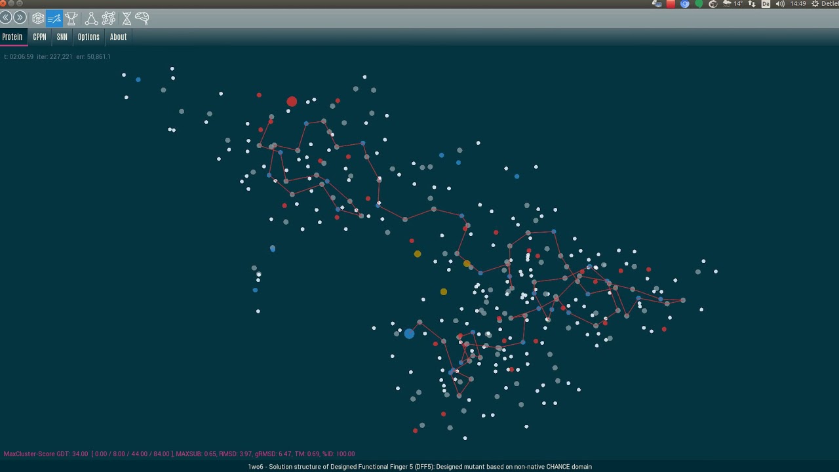Switch to the Options tab

click(x=88, y=37)
